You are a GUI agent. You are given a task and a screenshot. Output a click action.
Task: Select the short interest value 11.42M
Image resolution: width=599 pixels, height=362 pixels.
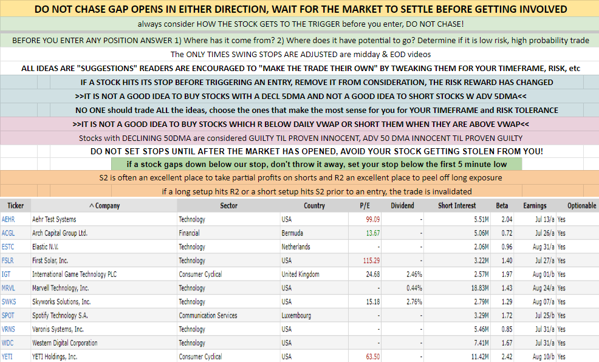[480, 357]
